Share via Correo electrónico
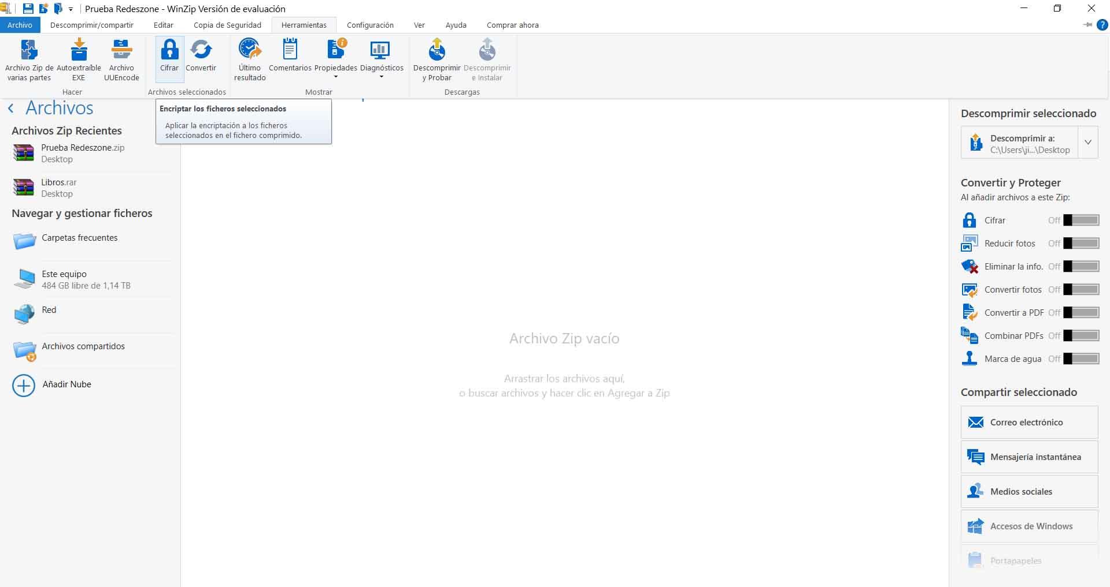Screen dimensions: 1110x587 (1029, 422)
